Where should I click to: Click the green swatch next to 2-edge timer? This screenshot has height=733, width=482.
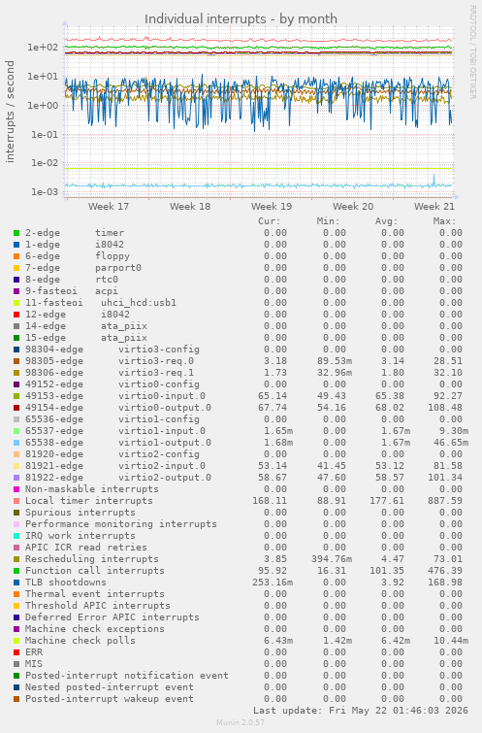point(16,233)
